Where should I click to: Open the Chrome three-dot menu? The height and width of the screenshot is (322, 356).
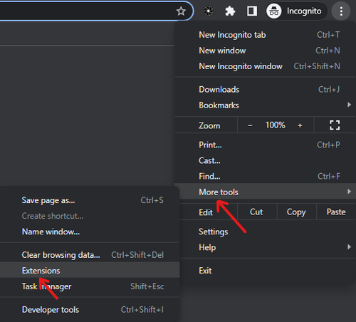coord(341,11)
